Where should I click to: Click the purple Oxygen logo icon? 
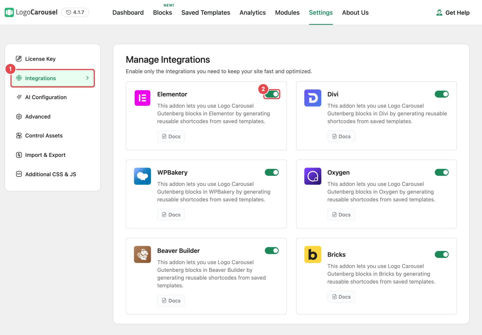(313, 176)
